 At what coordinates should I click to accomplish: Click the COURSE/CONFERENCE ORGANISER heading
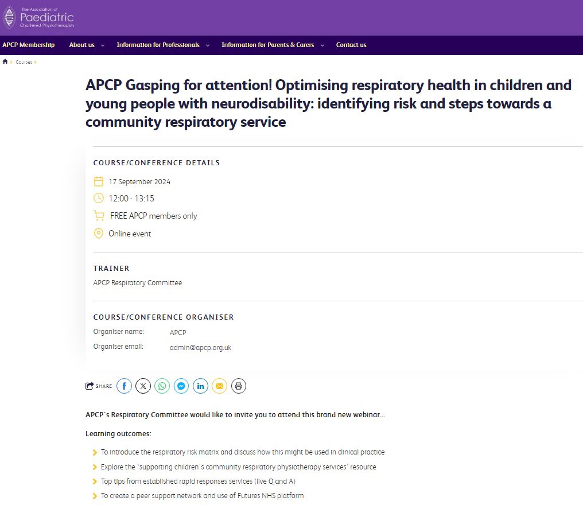point(164,317)
